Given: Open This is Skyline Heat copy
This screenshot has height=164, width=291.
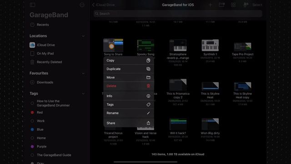Looking at the screenshot, I should click(x=242, y=86).
